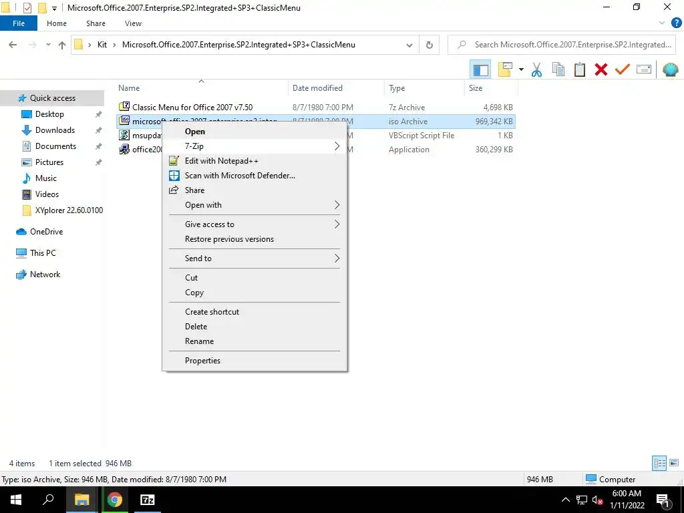
Task: Click the blue Help question mark icon
Action: tap(676, 23)
